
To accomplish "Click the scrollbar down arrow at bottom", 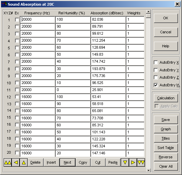I will pos(148,170).
